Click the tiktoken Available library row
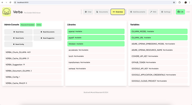Viewport: 192px width, 105px height. [96, 44]
